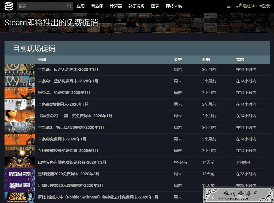Open 罗比·斯威夫特 Robbie Swifthand promotion link
The height and width of the screenshot is (203, 274).
click(98, 197)
